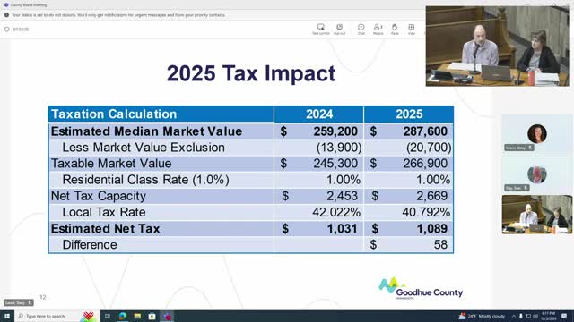Open Microsoft Store from the taskbar
This screenshot has height=322, width=574.
point(152,316)
